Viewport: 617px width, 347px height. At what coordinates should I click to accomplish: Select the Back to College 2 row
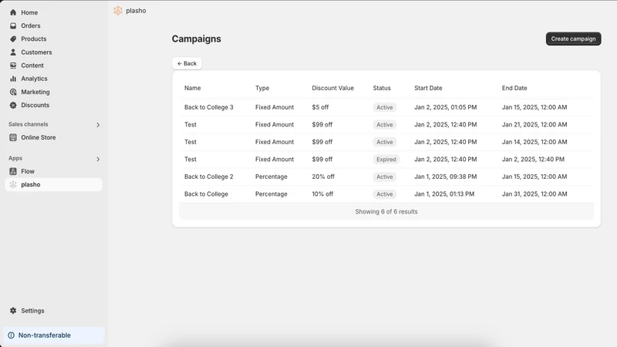coord(386,177)
